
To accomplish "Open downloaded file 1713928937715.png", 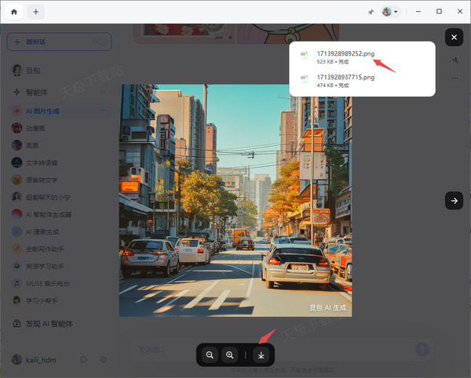I will click(x=346, y=78).
